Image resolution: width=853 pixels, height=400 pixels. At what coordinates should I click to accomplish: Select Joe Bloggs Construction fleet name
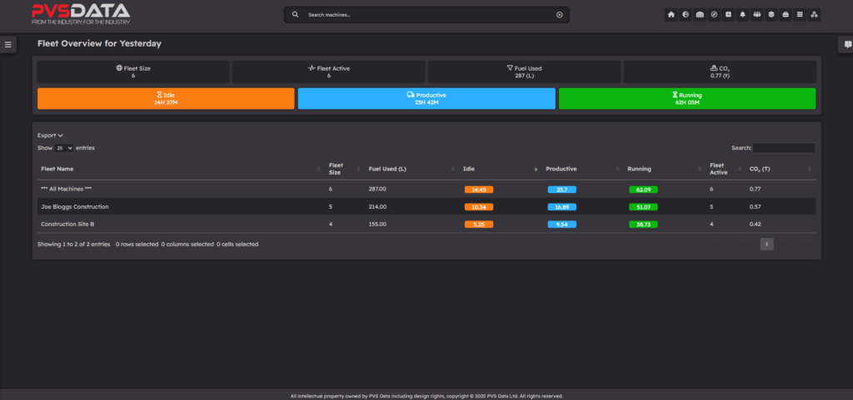pyautogui.click(x=75, y=207)
